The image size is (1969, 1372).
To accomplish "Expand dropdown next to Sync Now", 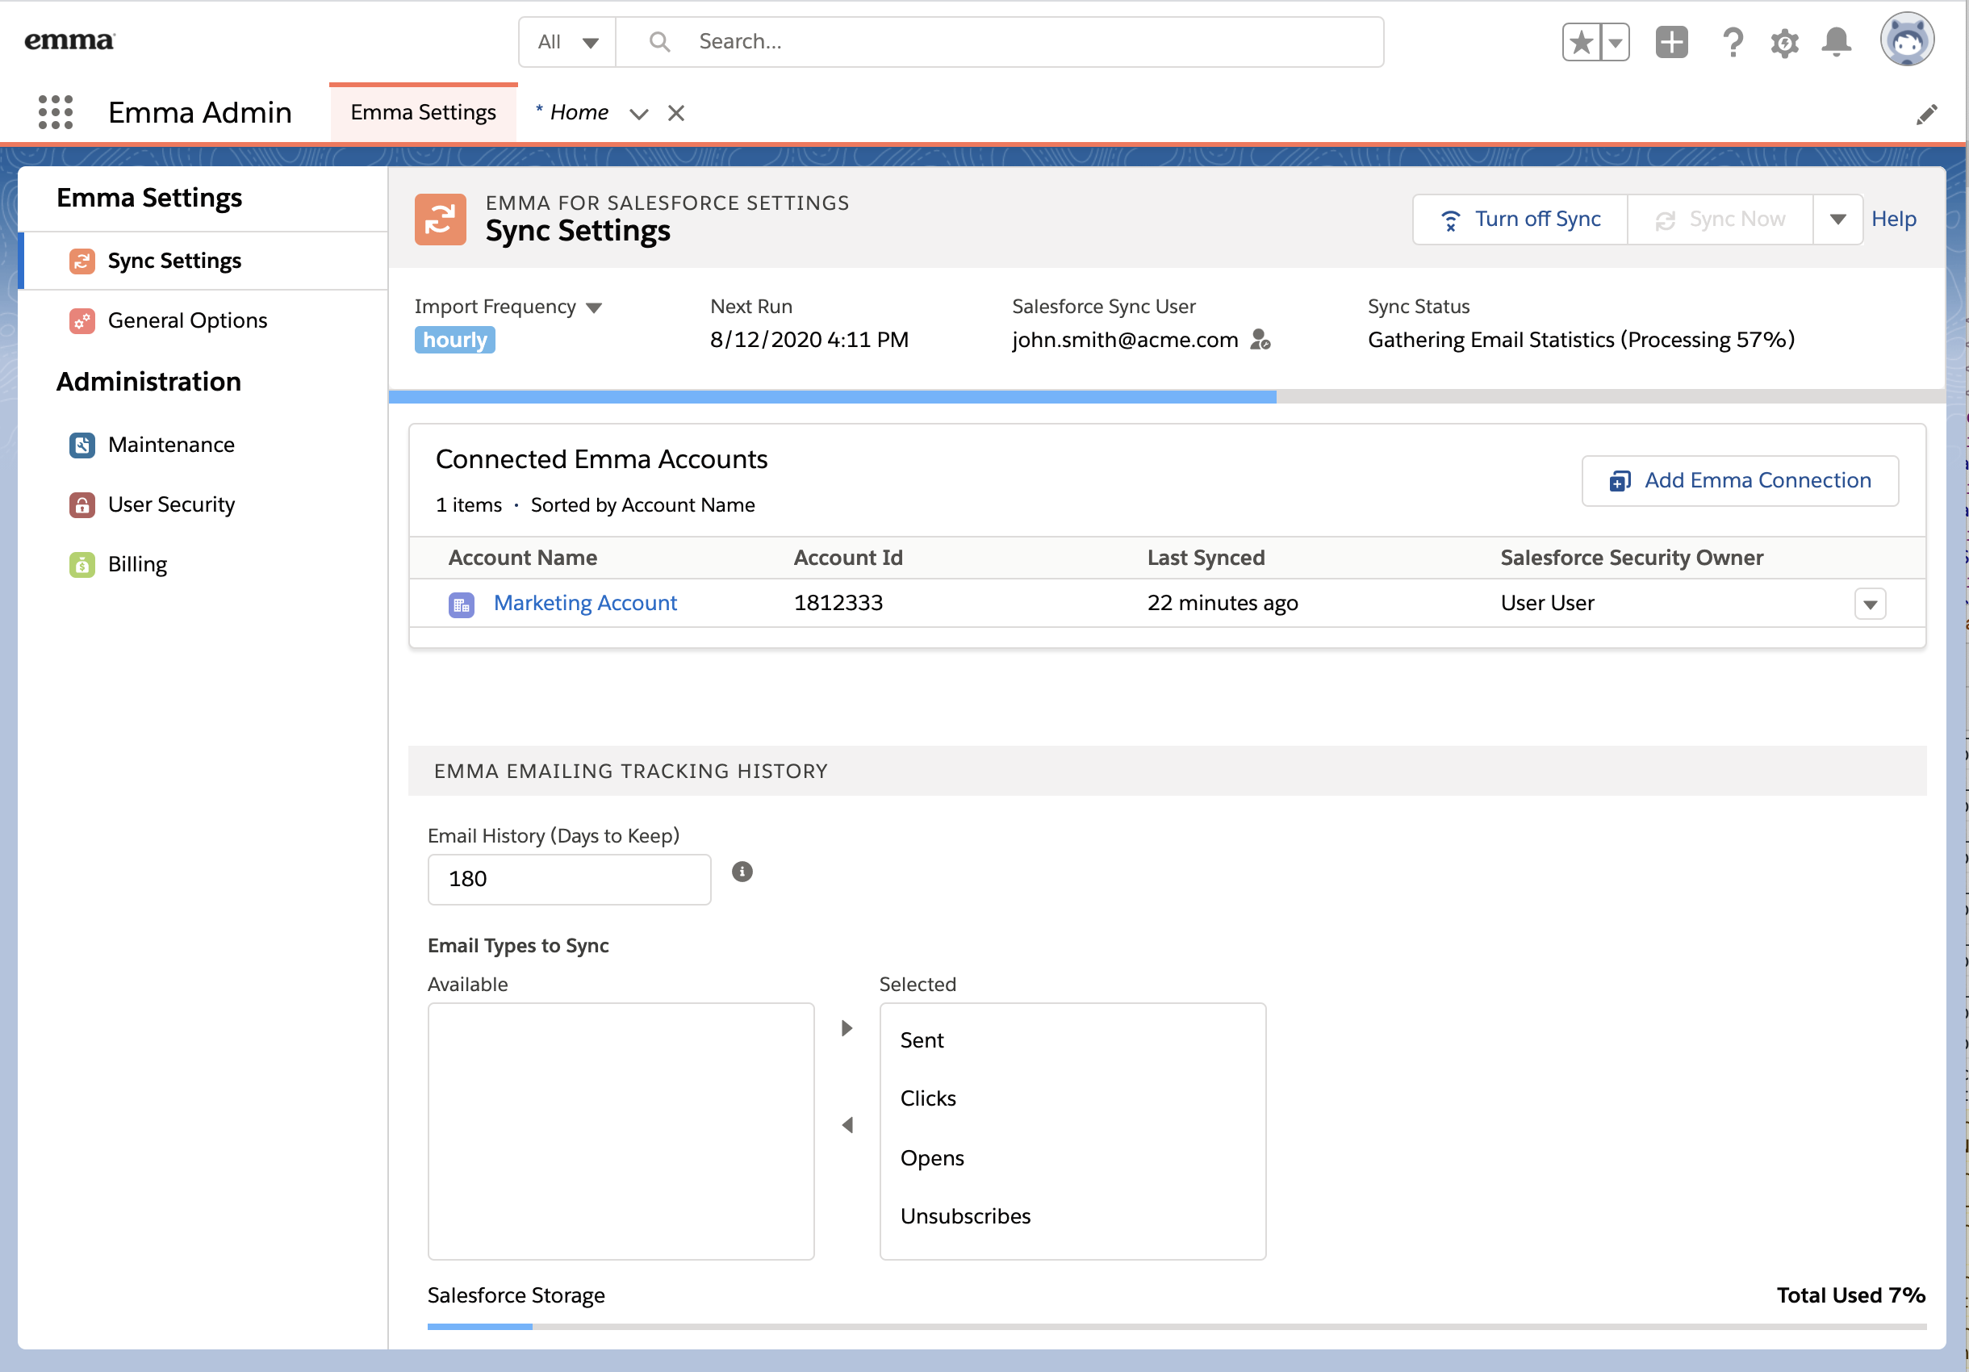I will pos(1837,220).
